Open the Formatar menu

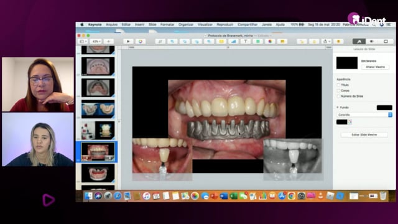pyautogui.click(x=167, y=25)
